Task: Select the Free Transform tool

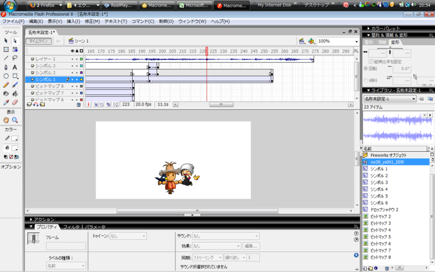Action: click(6, 50)
